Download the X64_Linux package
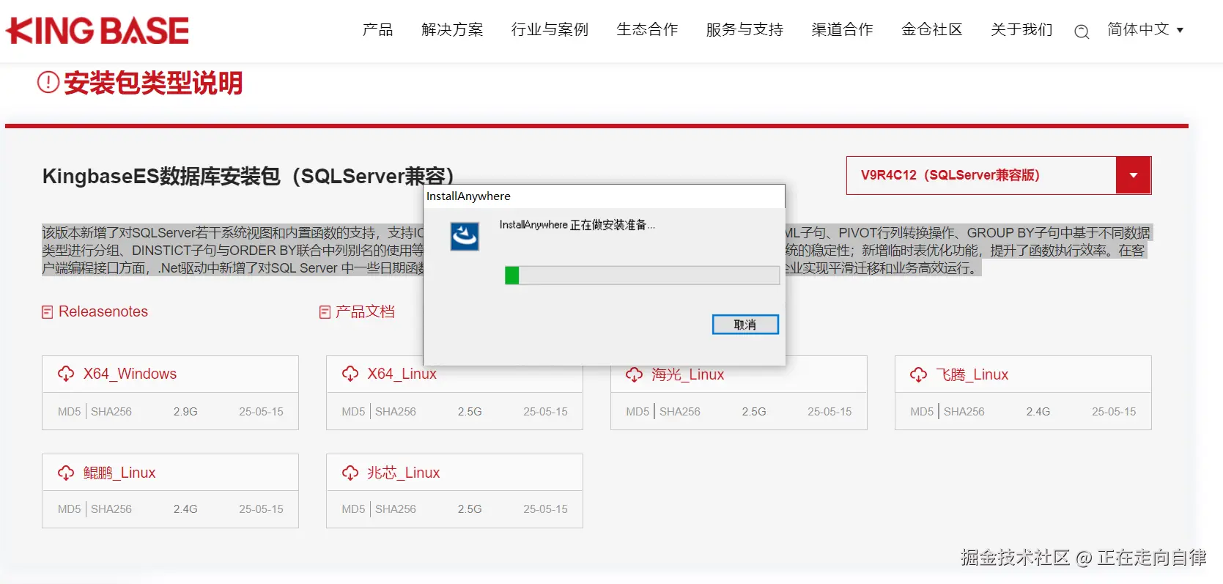The height and width of the screenshot is (584, 1223). click(x=402, y=374)
